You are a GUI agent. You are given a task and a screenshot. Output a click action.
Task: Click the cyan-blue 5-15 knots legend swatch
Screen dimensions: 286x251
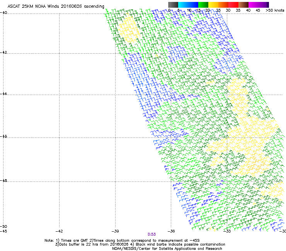tap(188, 5)
